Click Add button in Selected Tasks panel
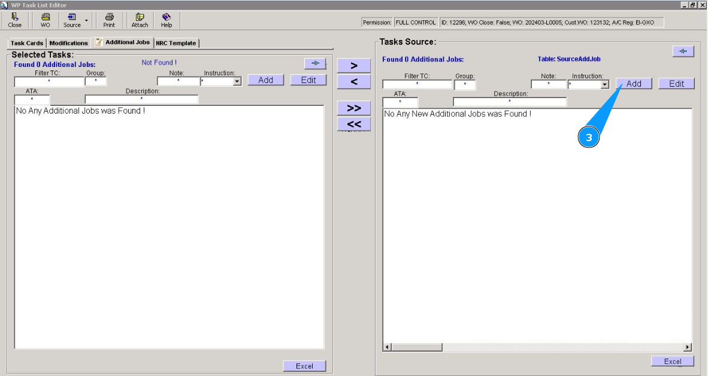 click(265, 80)
